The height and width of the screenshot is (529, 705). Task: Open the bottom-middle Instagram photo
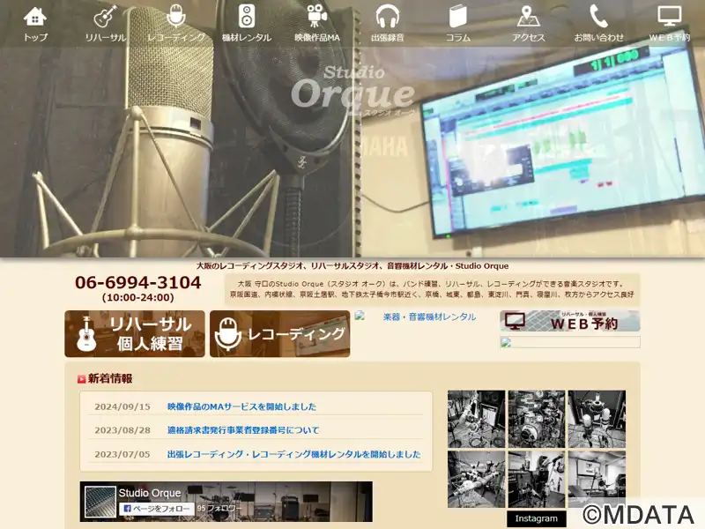click(x=537, y=479)
